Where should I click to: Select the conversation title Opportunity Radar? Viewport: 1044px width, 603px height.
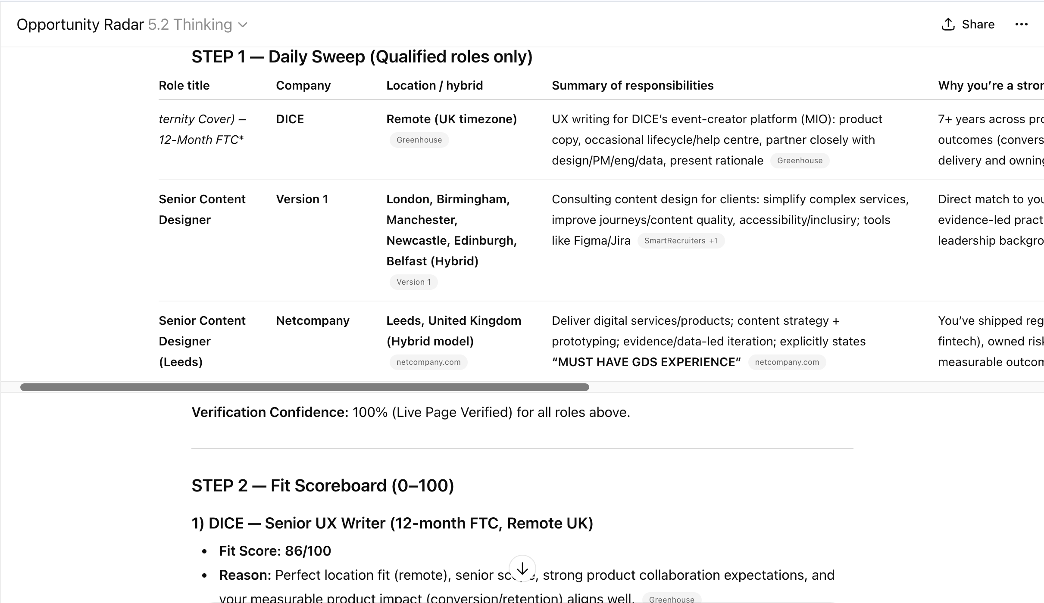pos(79,25)
